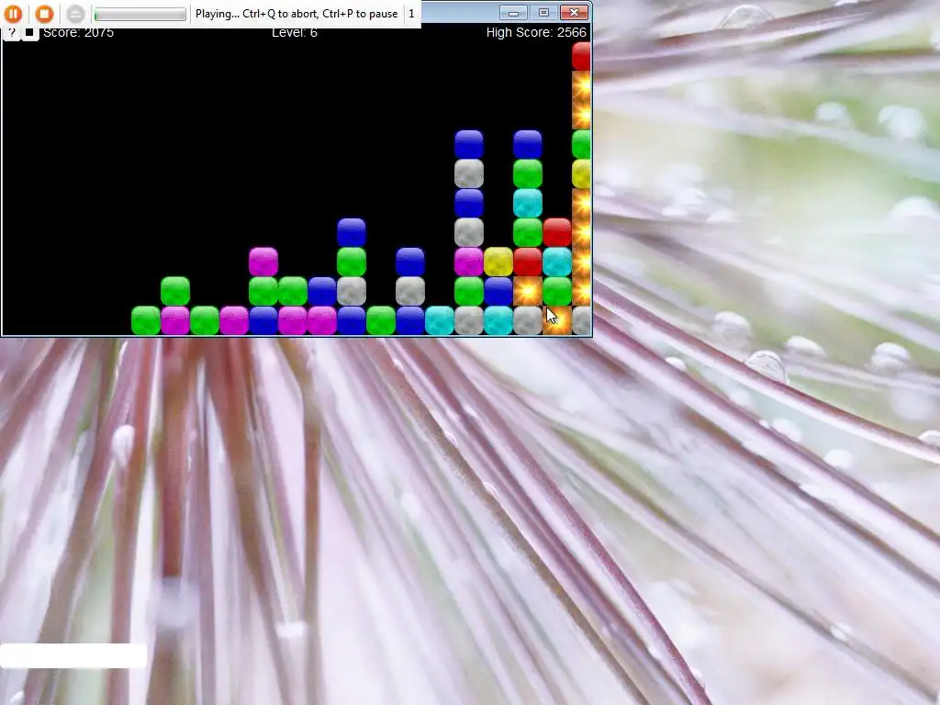Click the leftmost green block on bottom row
This screenshot has width=940, height=705.
[146, 320]
